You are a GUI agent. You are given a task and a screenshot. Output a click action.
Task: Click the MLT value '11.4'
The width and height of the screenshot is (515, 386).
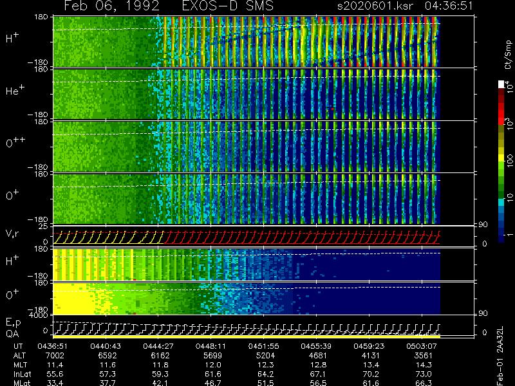coord(55,365)
